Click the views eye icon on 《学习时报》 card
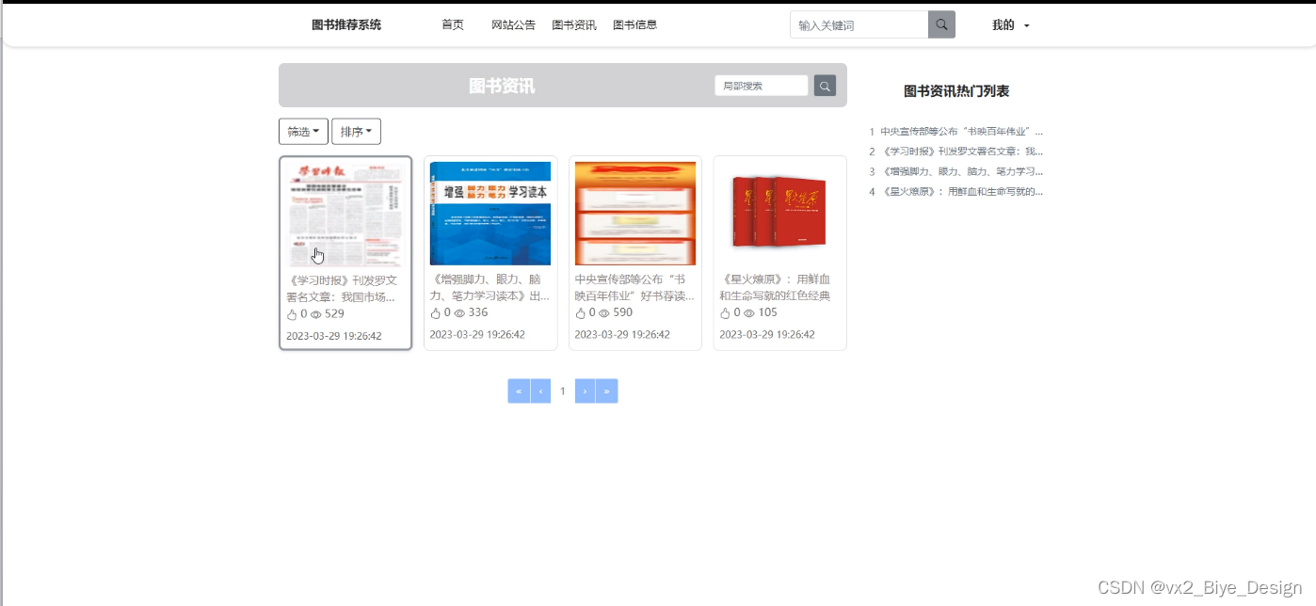 [316, 314]
